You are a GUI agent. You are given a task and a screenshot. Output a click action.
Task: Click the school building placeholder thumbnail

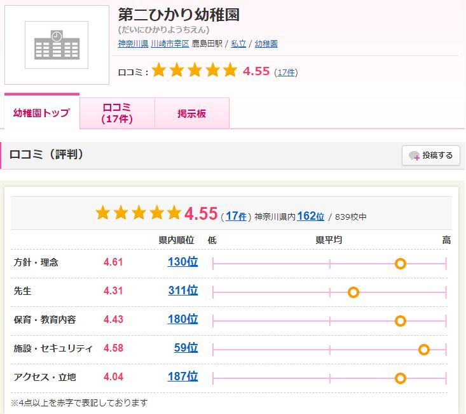click(57, 45)
